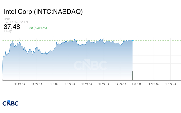Select the 13:30 time axis label

137,84
